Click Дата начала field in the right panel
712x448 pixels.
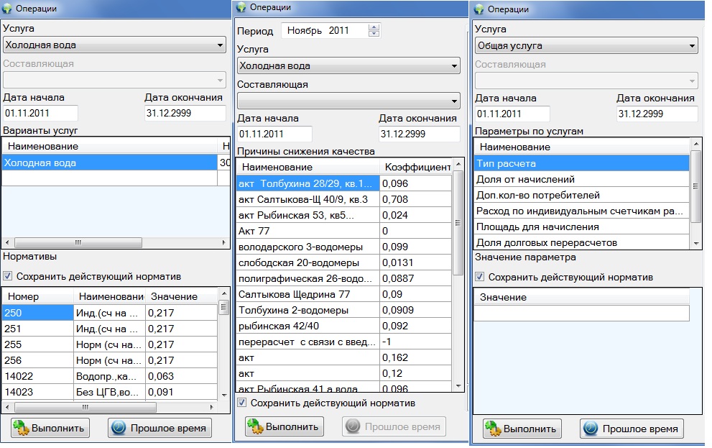(512, 114)
